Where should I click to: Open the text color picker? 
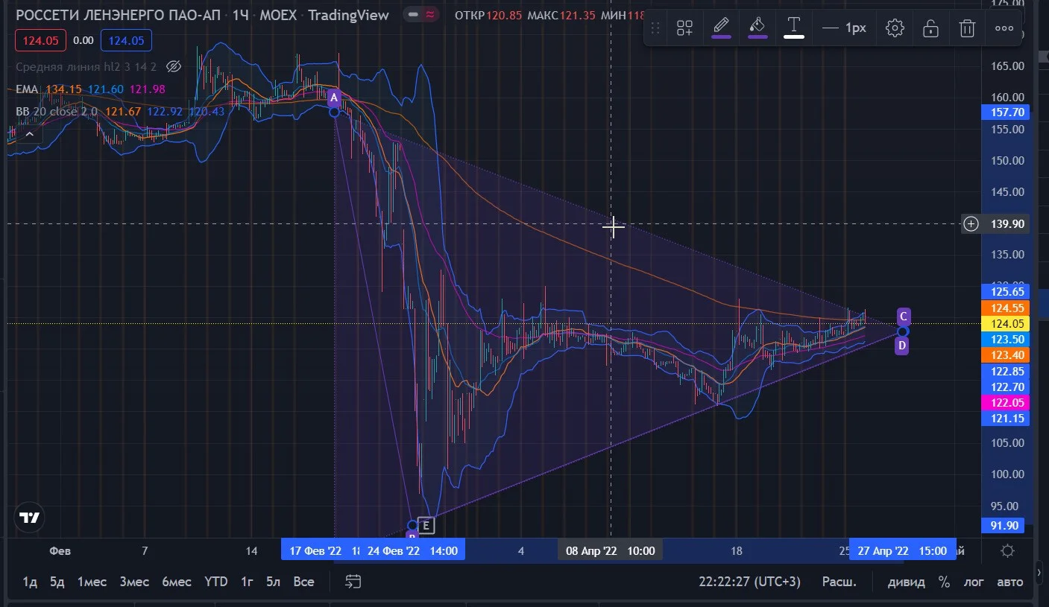[794, 28]
